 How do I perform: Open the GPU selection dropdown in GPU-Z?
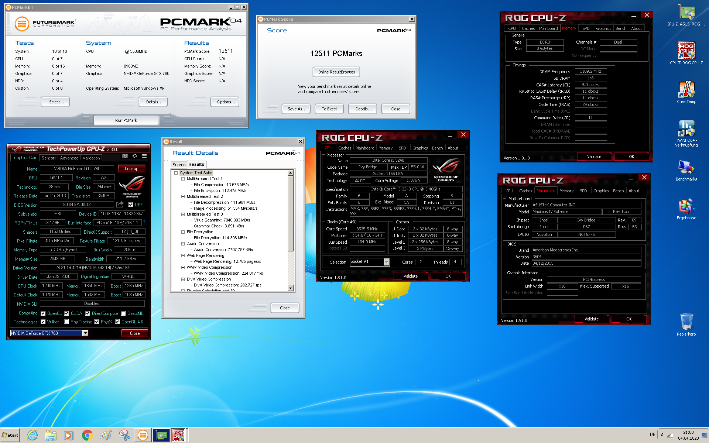coord(85,333)
